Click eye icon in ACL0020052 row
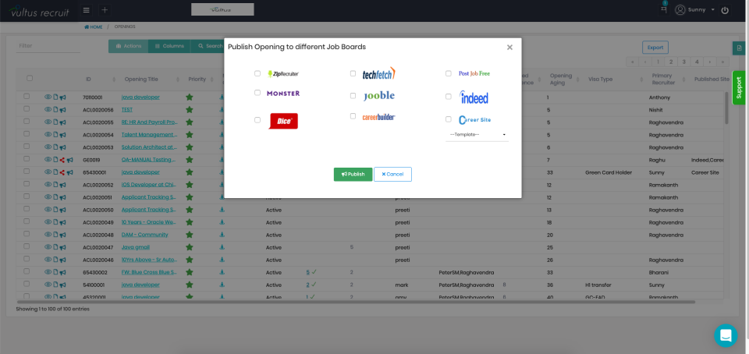 [48, 184]
